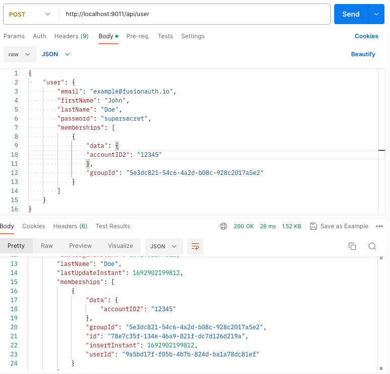The width and height of the screenshot is (390, 374).
Task: Click the copy response body icon
Action: pos(352,246)
